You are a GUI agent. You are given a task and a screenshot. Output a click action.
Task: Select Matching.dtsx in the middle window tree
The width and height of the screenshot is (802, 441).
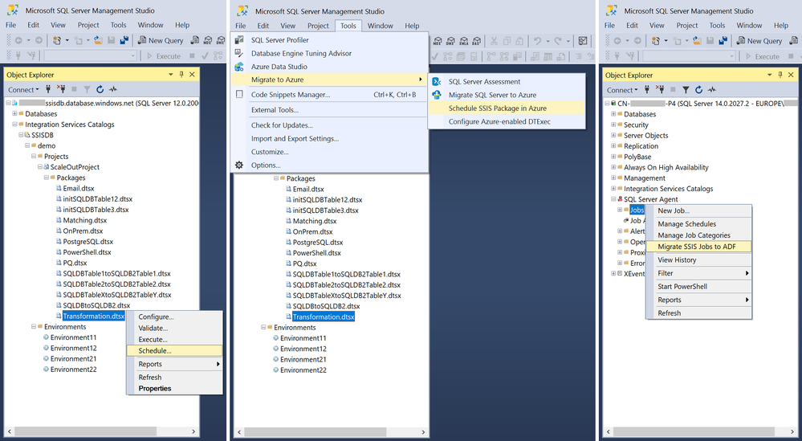[315, 221]
